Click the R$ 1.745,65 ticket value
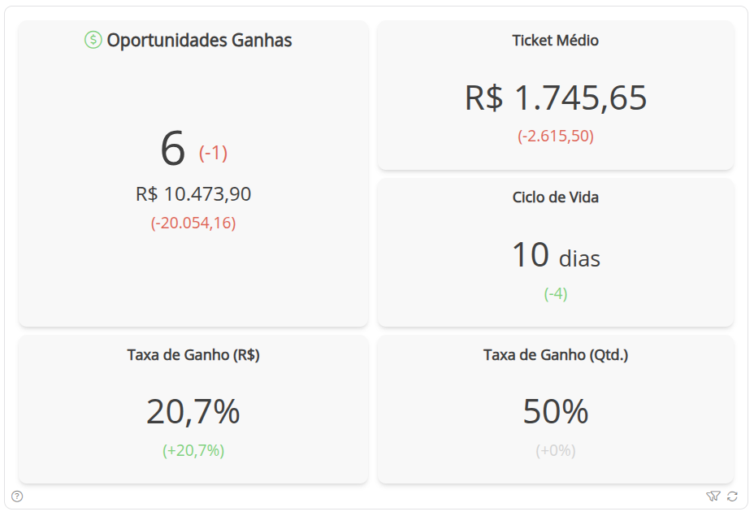 pyautogui.click(x=556, y=98)
